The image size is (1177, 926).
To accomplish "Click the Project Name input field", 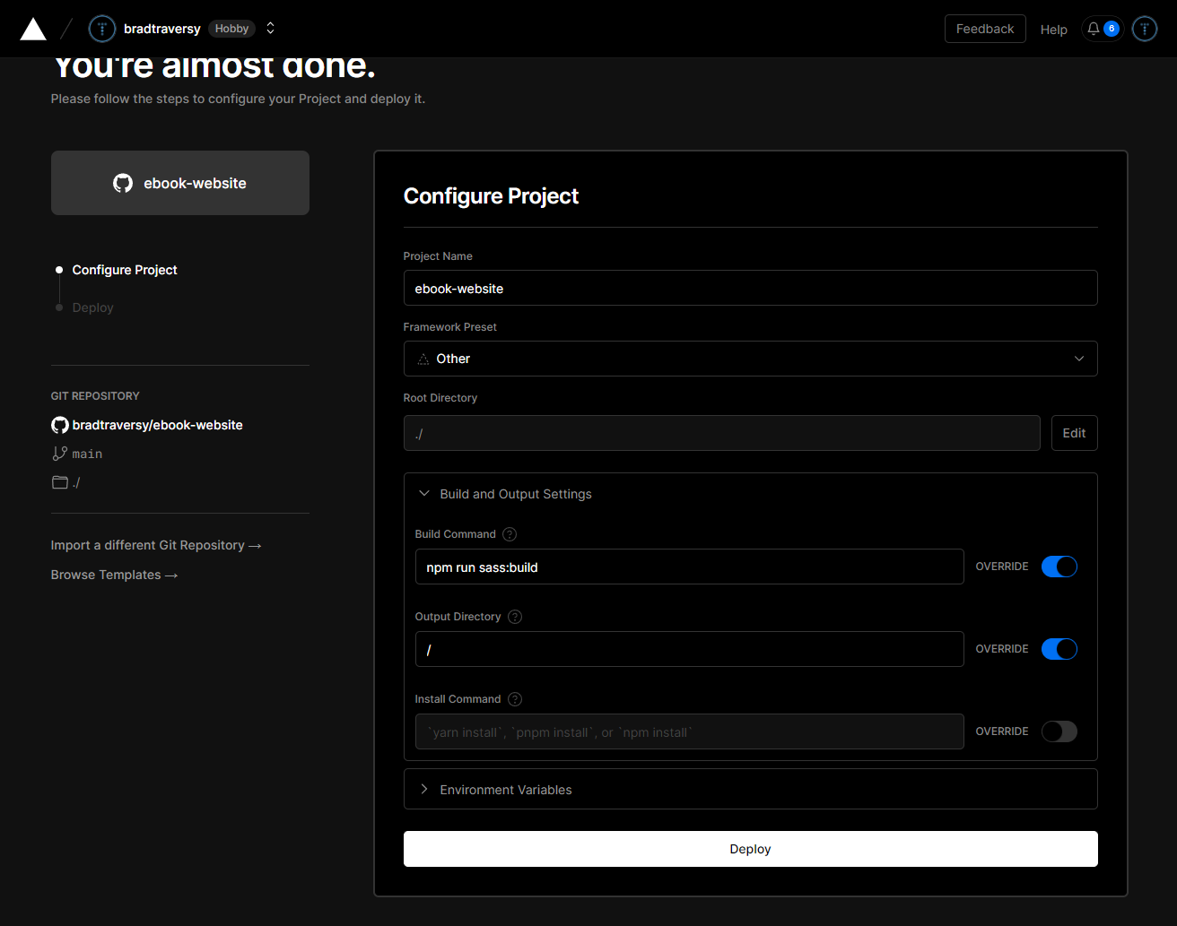I will click(x=750, y=289).
